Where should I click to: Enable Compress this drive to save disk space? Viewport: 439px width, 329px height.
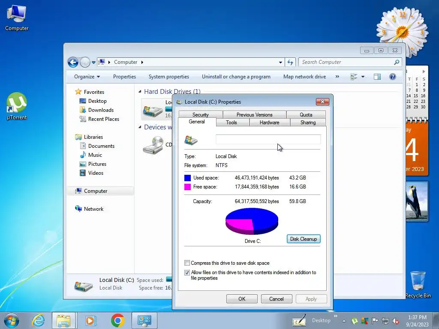coord(187,263)
